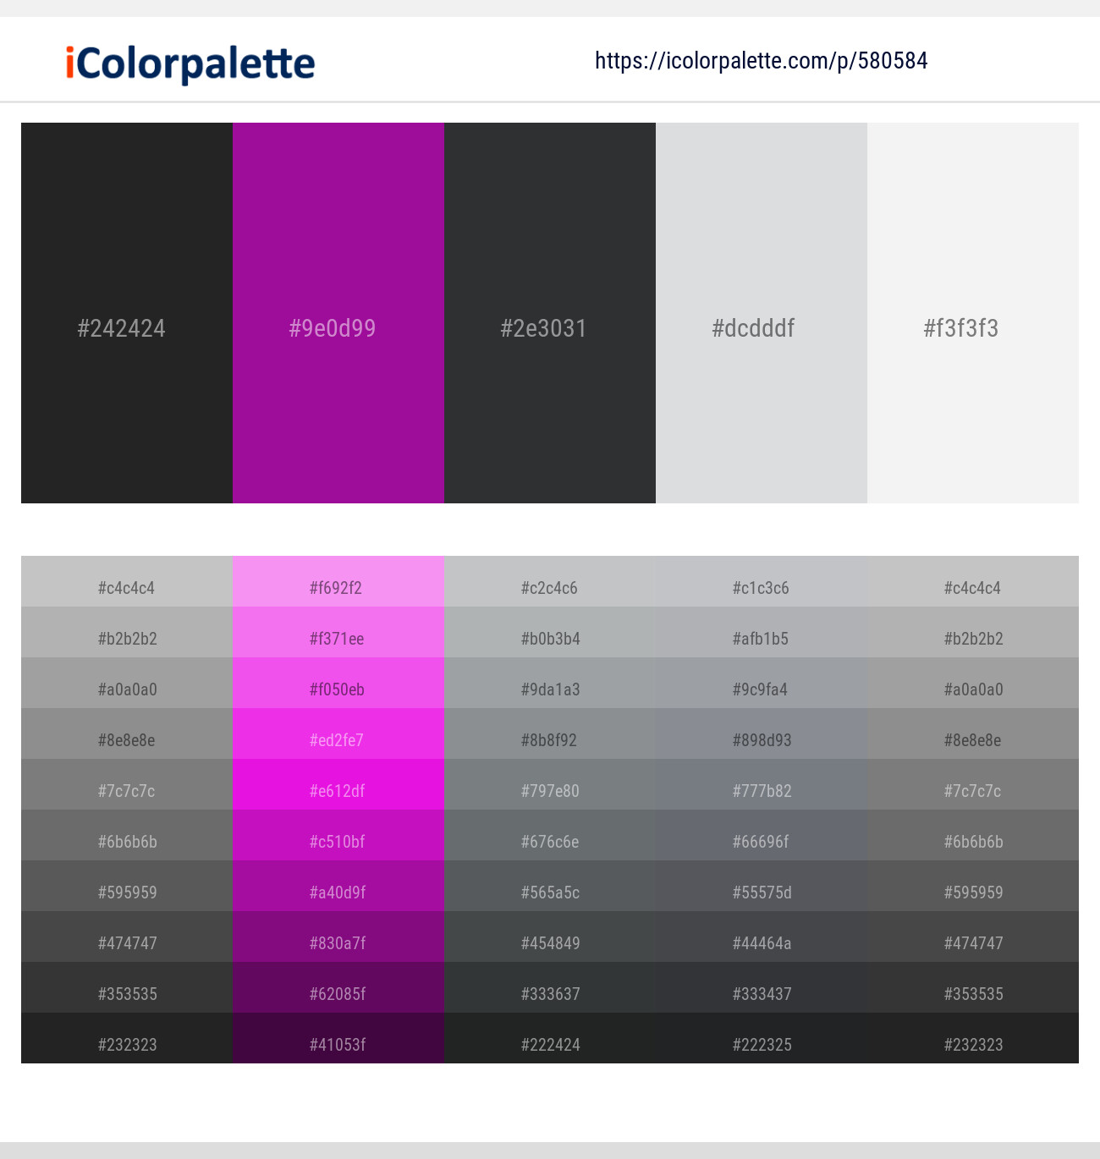Viewport: 1100px width, 1159px height.
Task: Pick the #c510bf shade cell
Action: (x=338, y=835)
